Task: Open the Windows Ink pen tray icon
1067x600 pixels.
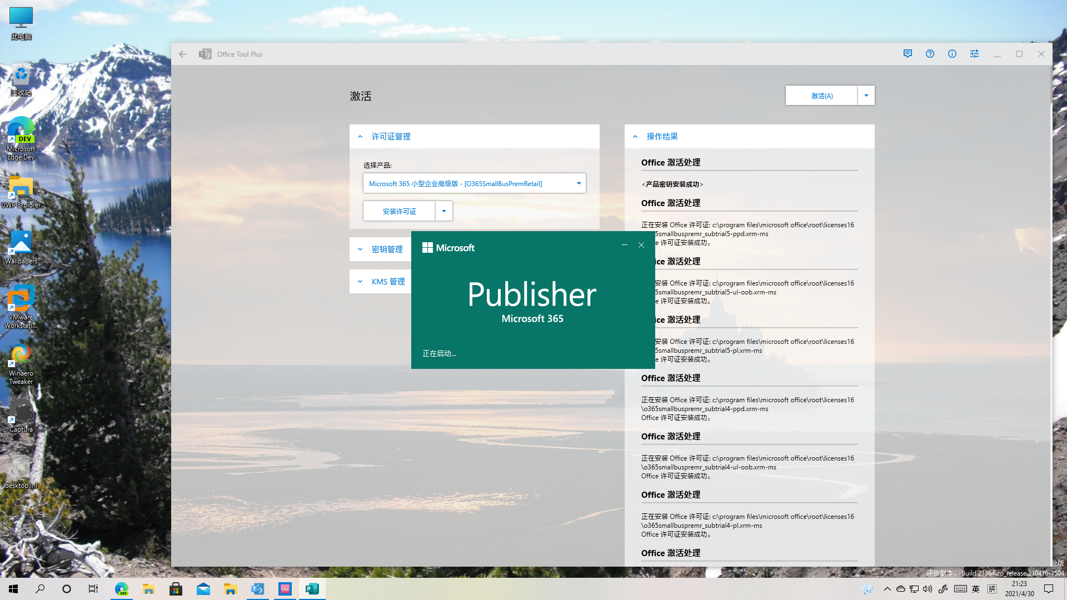Action: tap(943, 589)
